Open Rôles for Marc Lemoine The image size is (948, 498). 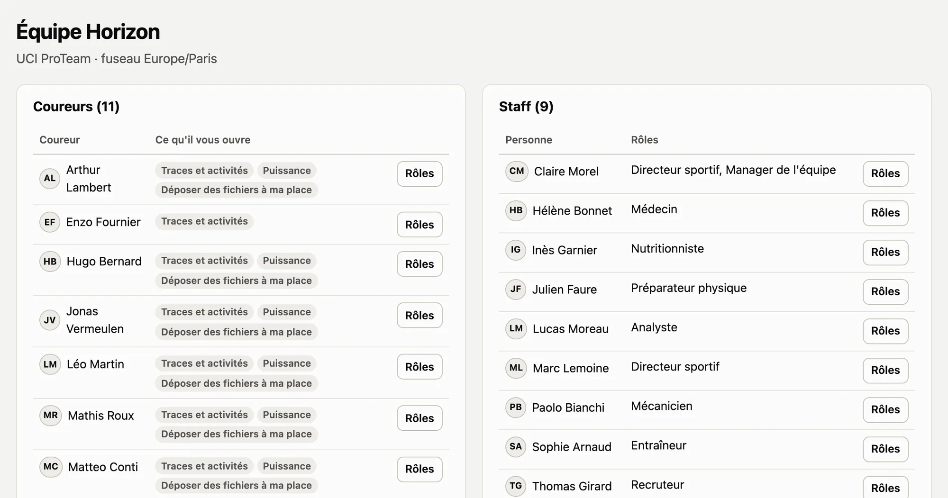tap(885, 371)
